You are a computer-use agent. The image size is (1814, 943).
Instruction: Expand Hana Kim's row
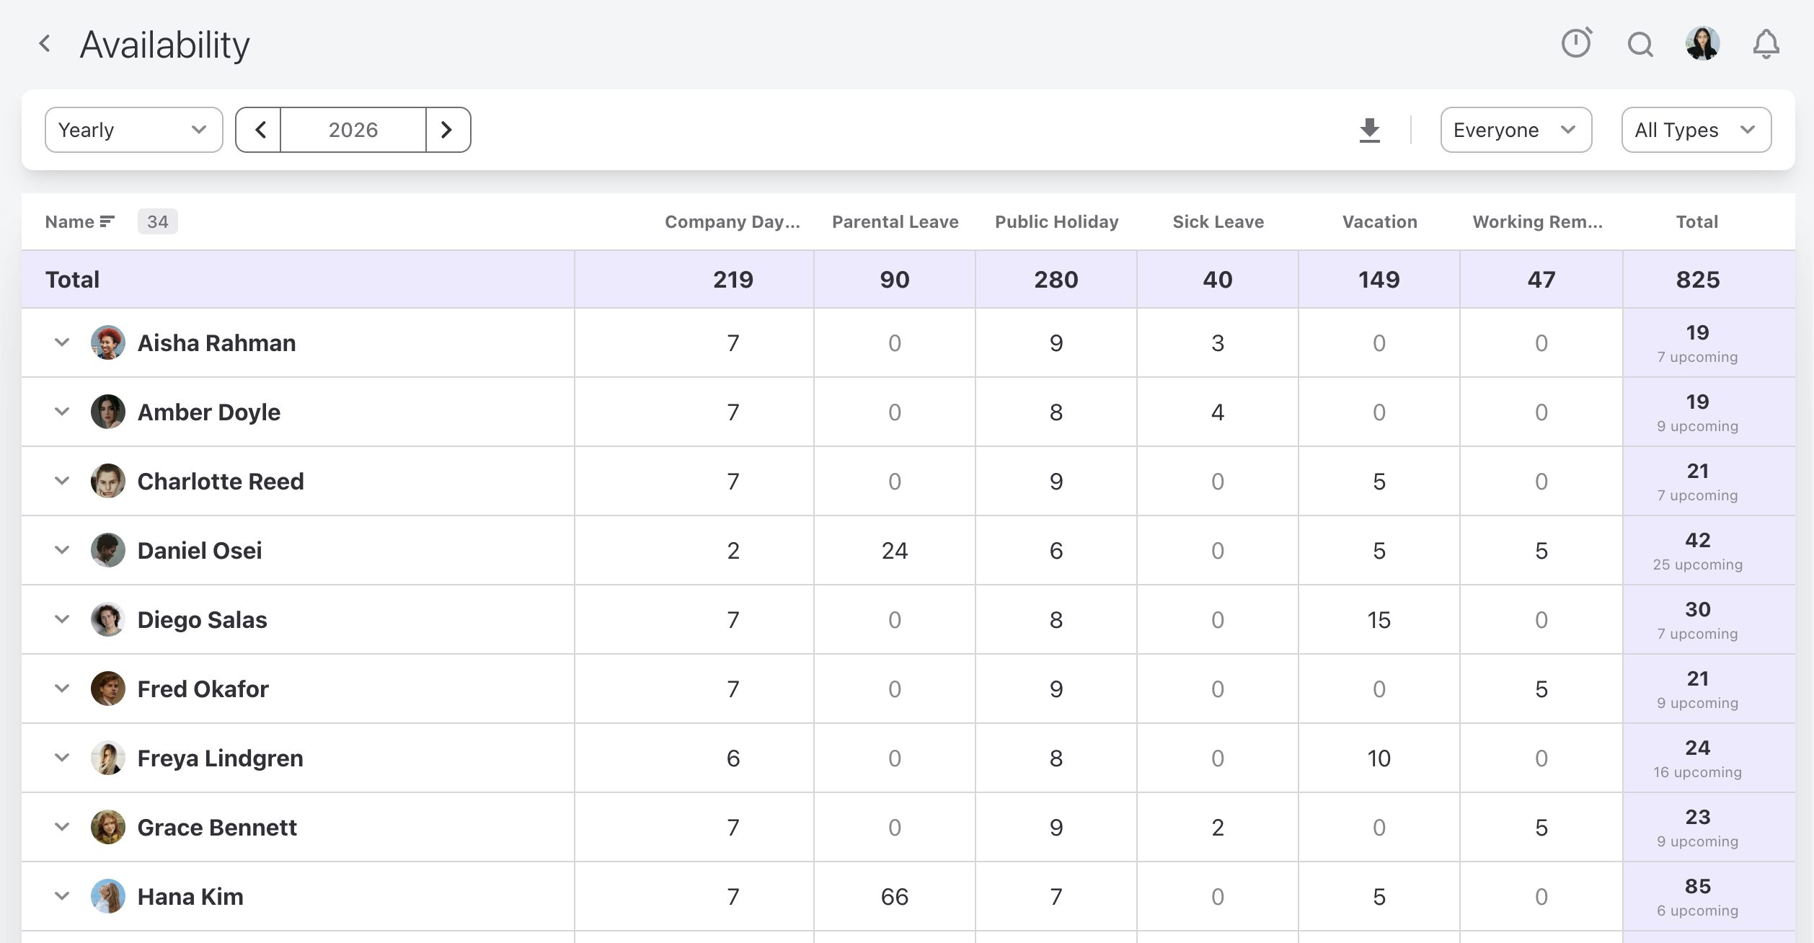tap(62, 896)
